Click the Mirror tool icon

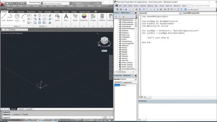click(x=40, y=19)
